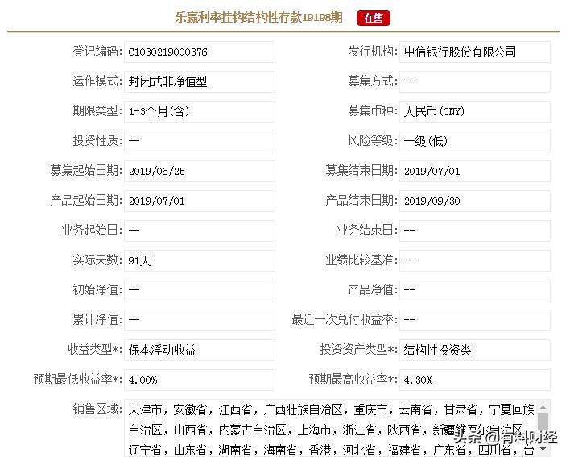Click the 期限类型 label
570x457 pixels.
click(x=97, y=111)
